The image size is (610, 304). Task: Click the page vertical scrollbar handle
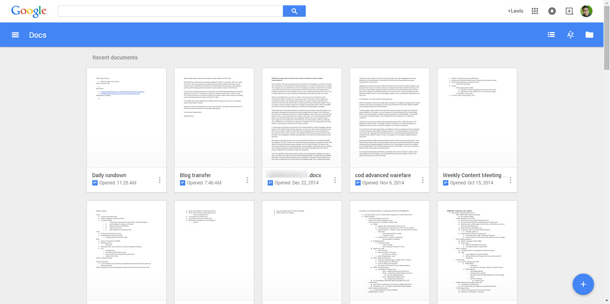point(607,38)
